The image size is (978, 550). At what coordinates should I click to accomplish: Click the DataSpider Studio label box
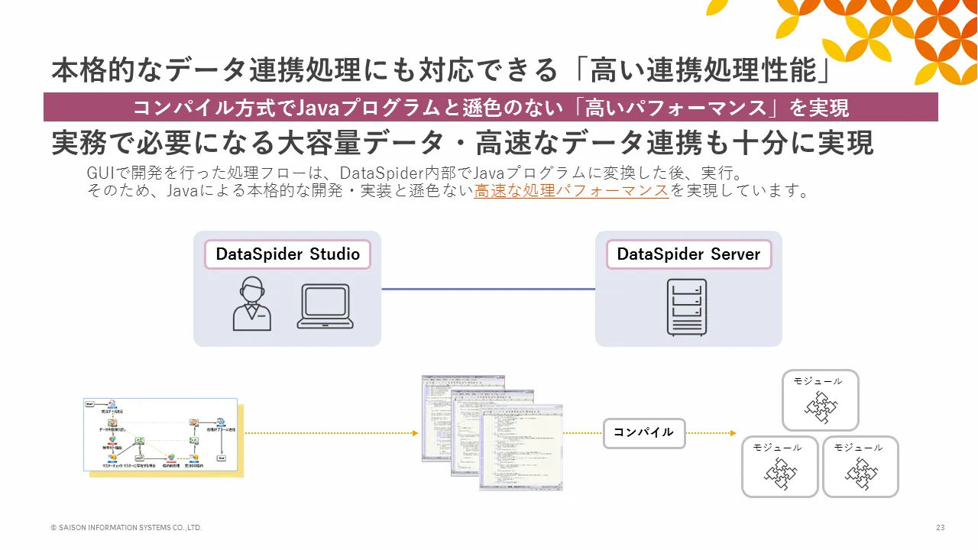pyautogui.click(x=287, y=254)
